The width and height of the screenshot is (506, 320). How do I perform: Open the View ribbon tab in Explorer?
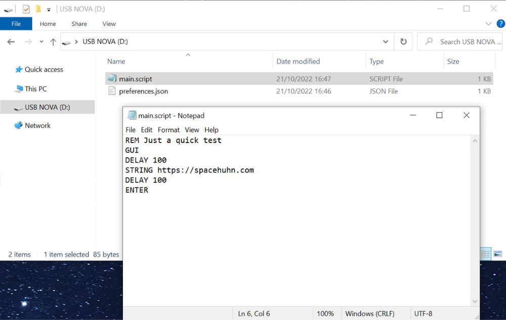pos(109,24)
